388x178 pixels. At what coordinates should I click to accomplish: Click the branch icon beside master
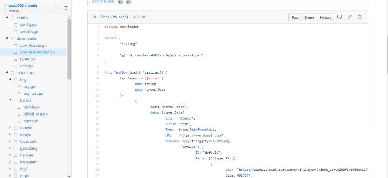coord(6,11)
